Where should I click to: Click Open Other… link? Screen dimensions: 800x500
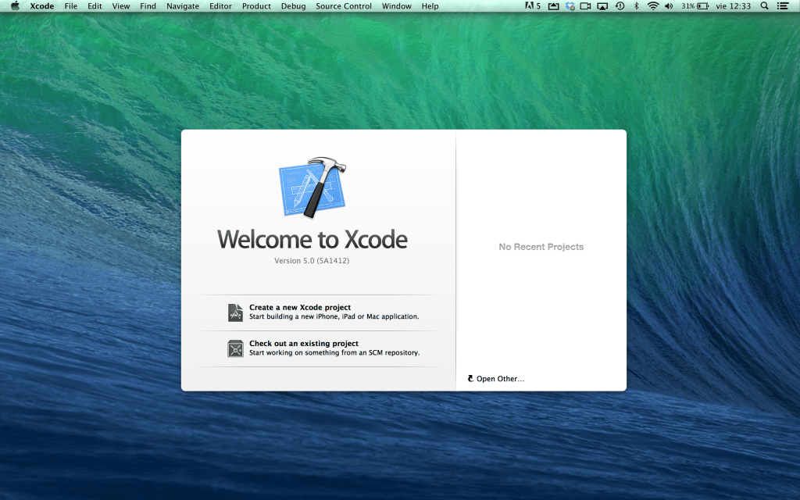pos(500,379)
